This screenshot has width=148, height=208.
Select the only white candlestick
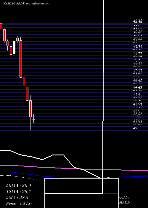pyautogui.click(x=14, y=48)
